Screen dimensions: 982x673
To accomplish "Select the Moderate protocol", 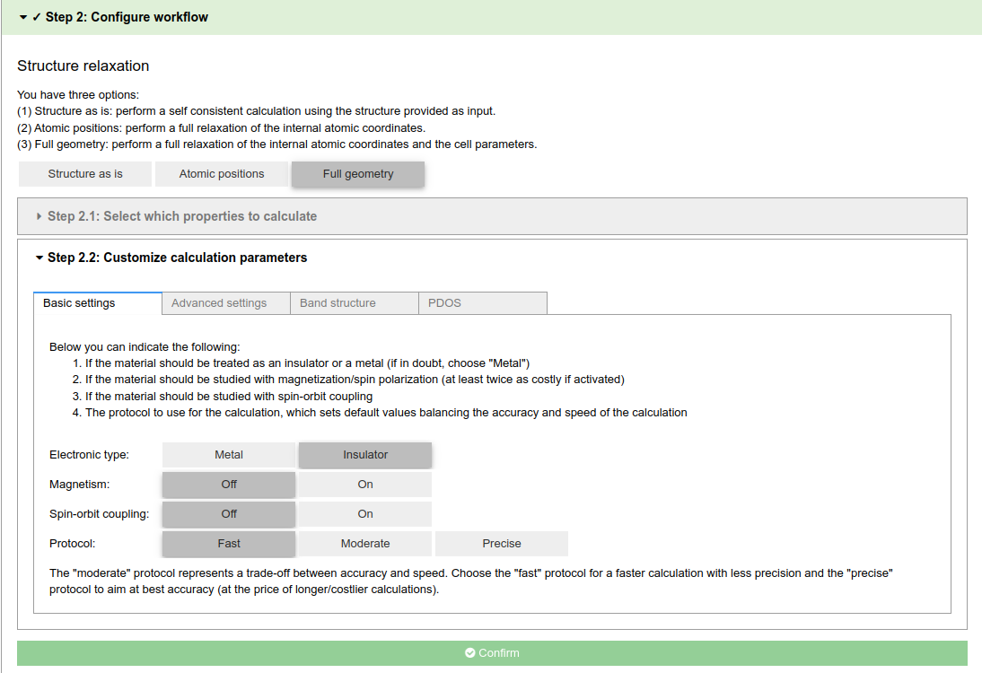I will [x=364, y=544].
